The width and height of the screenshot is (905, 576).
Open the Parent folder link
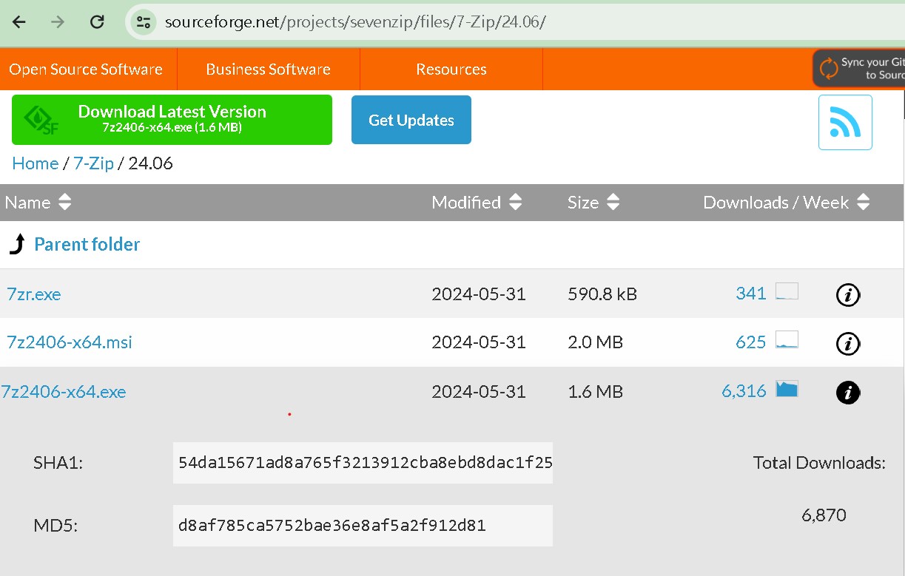click(87, 244)
